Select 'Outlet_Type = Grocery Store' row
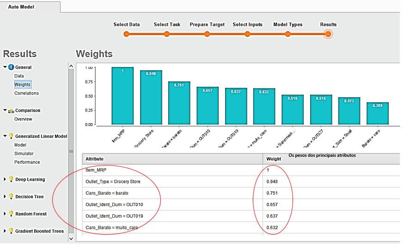Image resolution: width=404 pixels, height=249 pixels. (241, 182)
